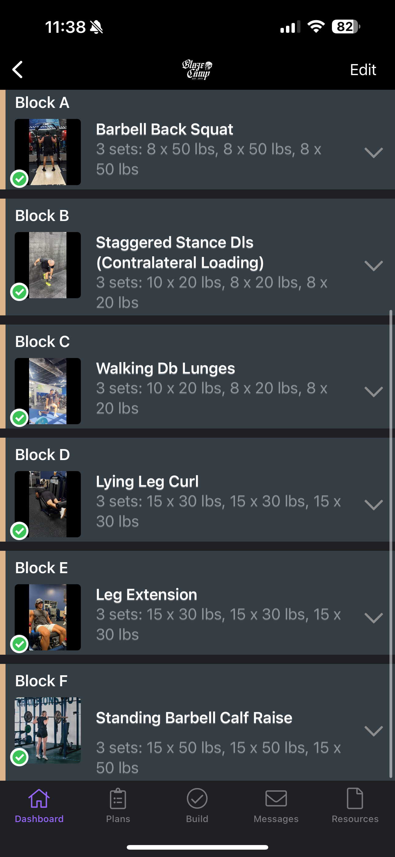The image size is (395, 857).
Task: Open the Messages envelope icon
Action: tap(276, 799)
